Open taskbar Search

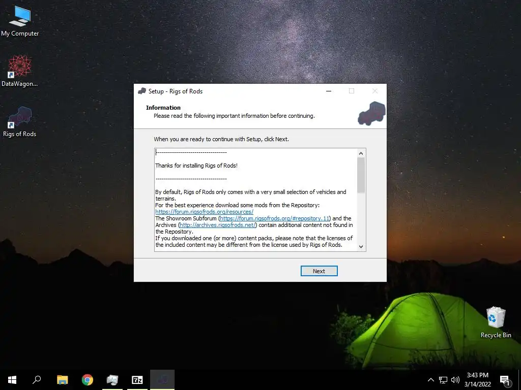[x=37, y=380]
